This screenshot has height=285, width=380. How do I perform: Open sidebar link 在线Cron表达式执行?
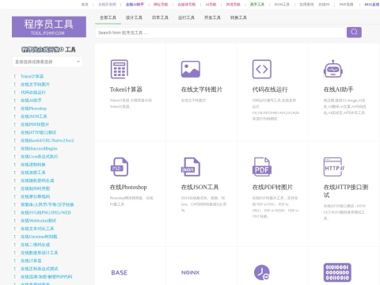click(x=40, y=157)
